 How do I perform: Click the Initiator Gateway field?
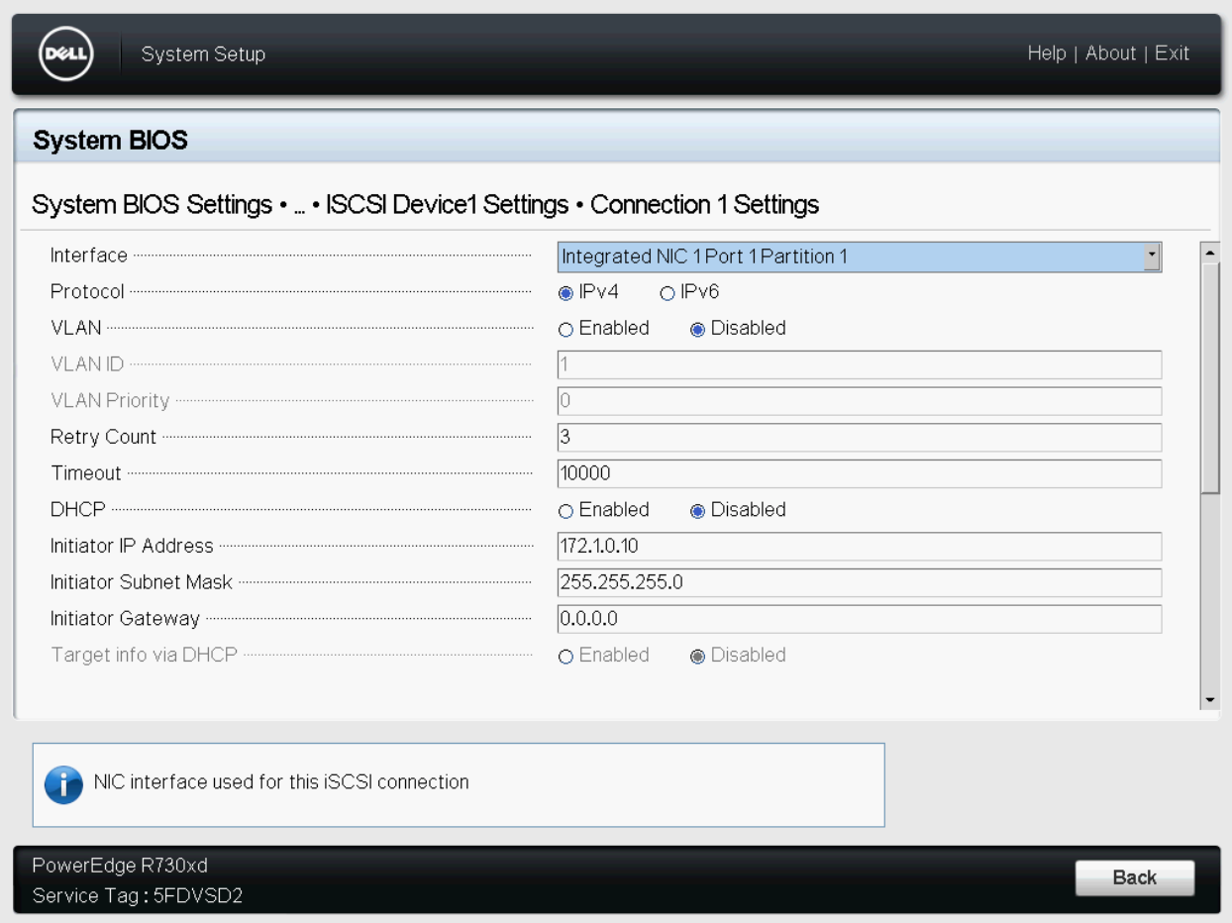(x=859, y=619)
